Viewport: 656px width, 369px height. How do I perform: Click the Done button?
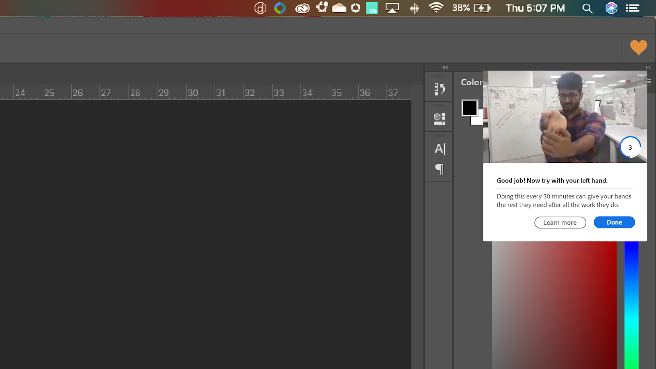pyautogui.click(x=614, y=222)
